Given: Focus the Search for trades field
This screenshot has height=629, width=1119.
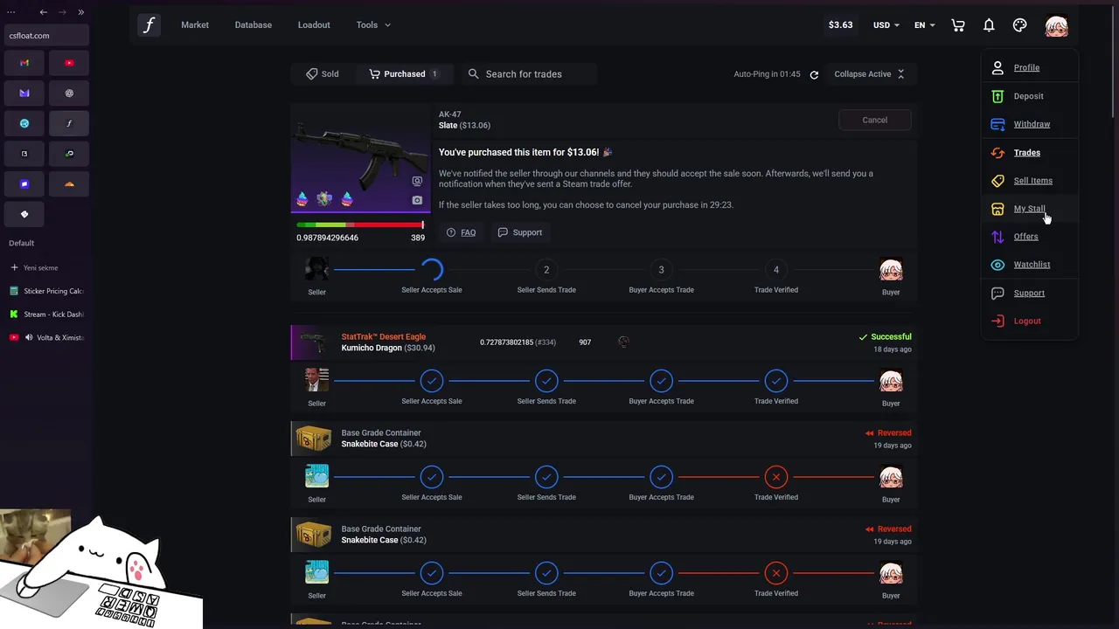Looking at the screenshot, I should click(x=532, y=74).
